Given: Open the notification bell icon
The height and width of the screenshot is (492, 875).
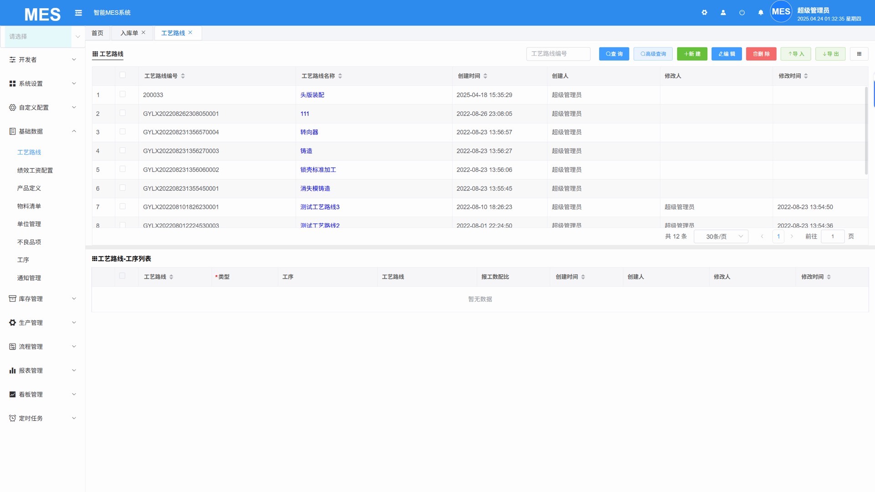Looking at the screenshot, I should point(760,13).
